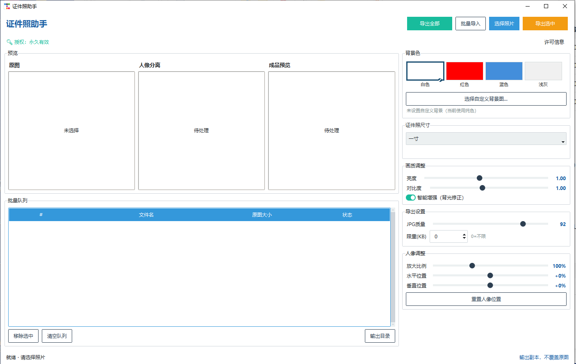Decrease the 限重(KB) value with down arrow

[464, 238]
